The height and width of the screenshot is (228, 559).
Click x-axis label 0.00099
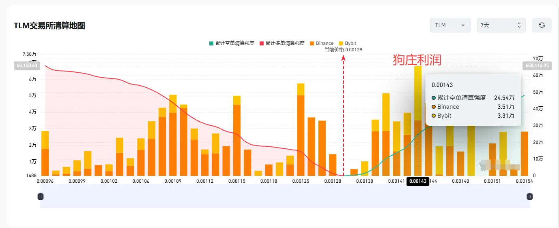pos(77,181)
